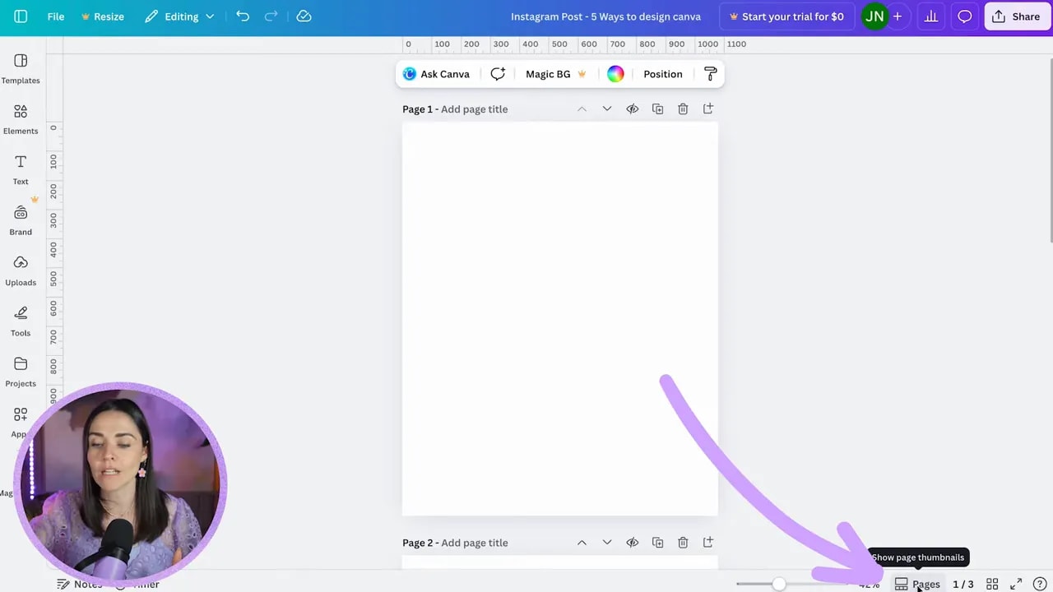Image resolution: width=1053 pixels, height=592 pixels.
Task: Add a new page after Page 1
Action: pyautogui.click(x=707, y=109)
